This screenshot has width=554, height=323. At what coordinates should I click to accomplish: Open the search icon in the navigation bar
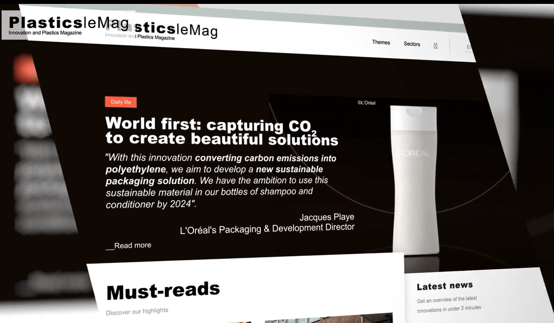coord(435,45)
